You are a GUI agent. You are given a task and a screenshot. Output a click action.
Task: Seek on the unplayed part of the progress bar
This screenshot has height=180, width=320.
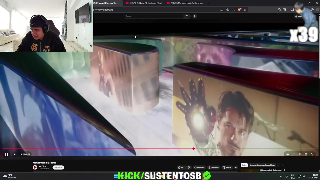(255, 149)
